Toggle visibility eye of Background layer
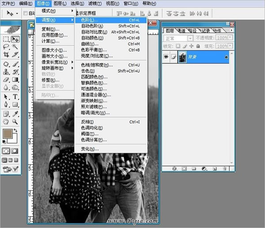 (166, 57)
